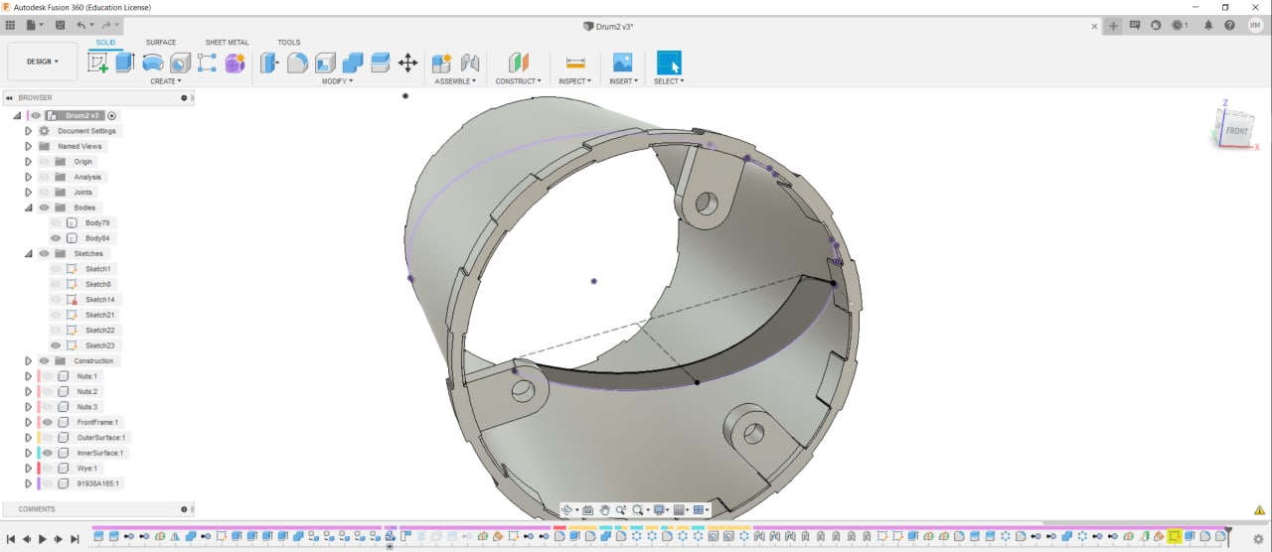The image size is (1272, 552).
Task: Toggle visibility of the Bodies folder
Action: [44, 207]
